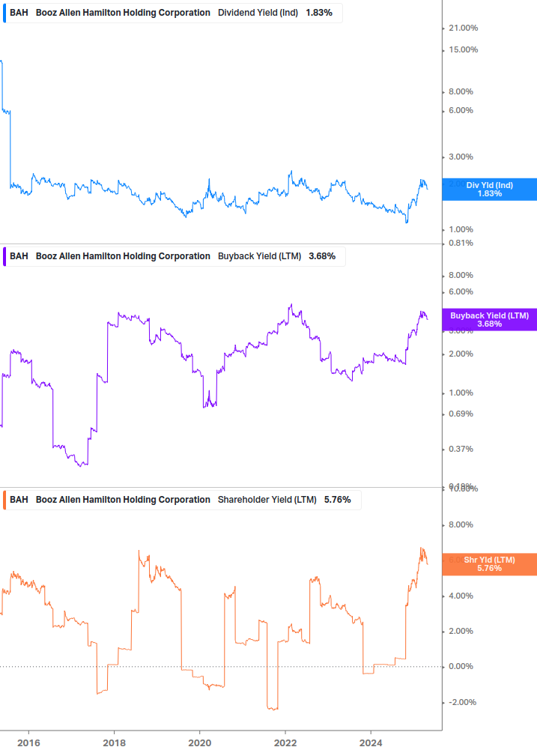Click the 0.69% axis label in buyback pane
537x753 pixels.
[x=461, y=414]
